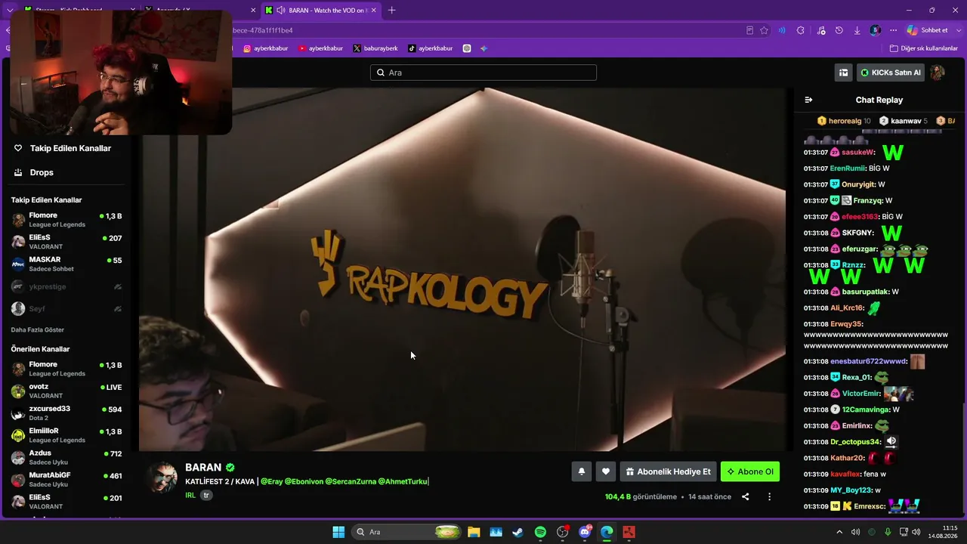Open the user profile avatar menu
Viewport: 967px width, 544px height.
click(x=938, y=73)
